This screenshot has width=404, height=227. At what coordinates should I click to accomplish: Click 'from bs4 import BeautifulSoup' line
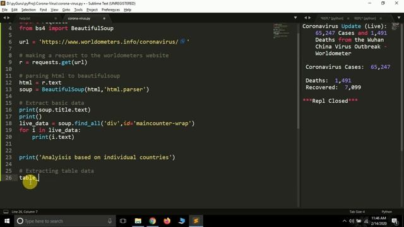66,28
